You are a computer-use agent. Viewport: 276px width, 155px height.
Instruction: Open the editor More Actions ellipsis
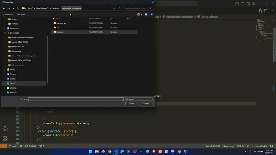(271, 11)
